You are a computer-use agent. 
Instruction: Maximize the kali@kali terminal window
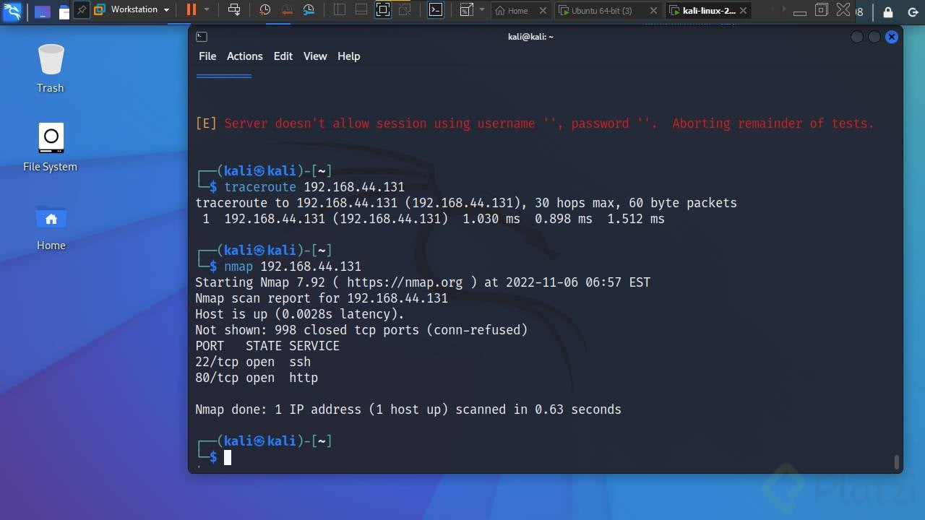click(874, 37)
